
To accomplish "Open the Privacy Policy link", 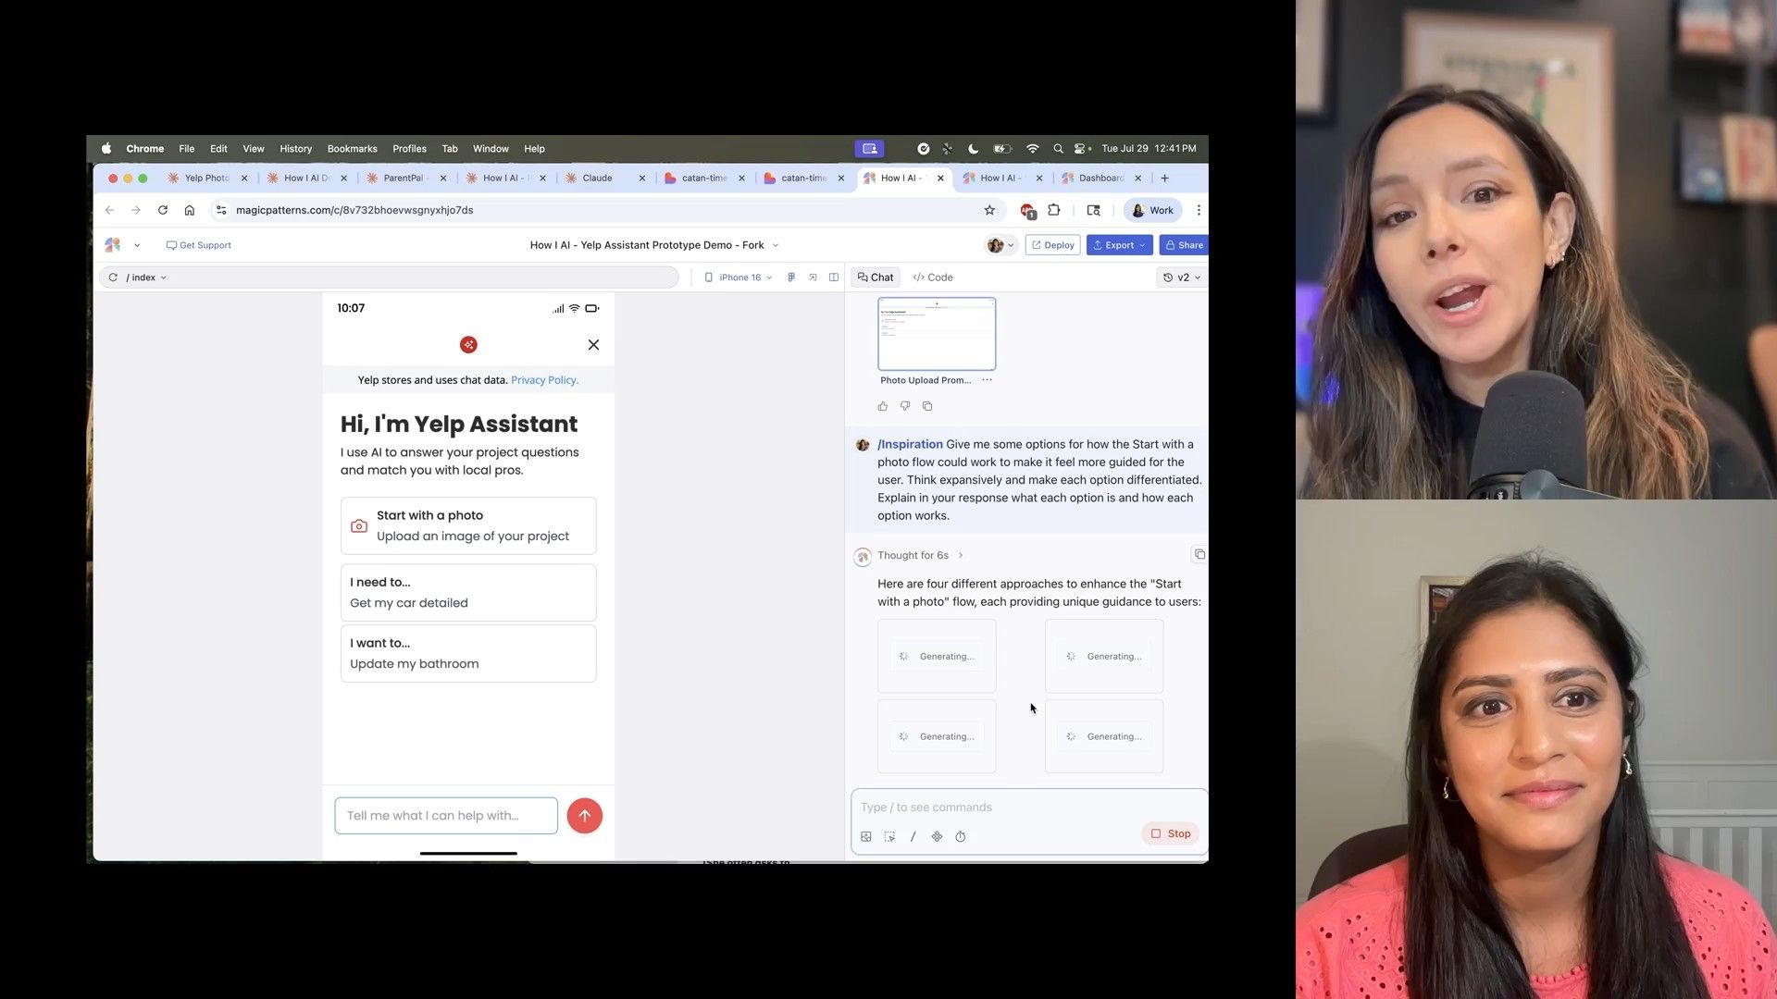I will (x=544, y=380).
